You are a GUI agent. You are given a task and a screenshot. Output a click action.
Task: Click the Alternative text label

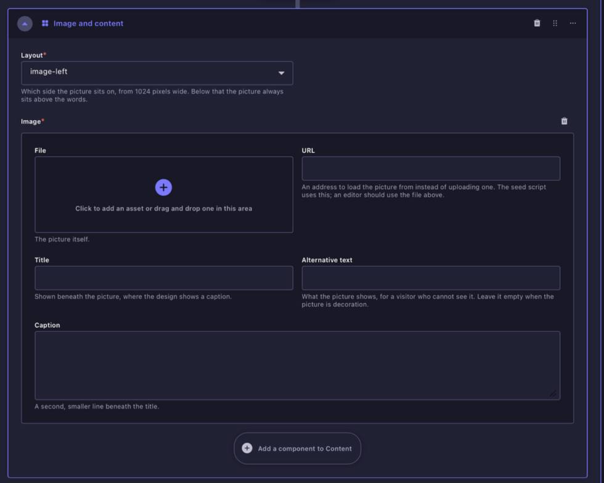(x=327, y=260)
